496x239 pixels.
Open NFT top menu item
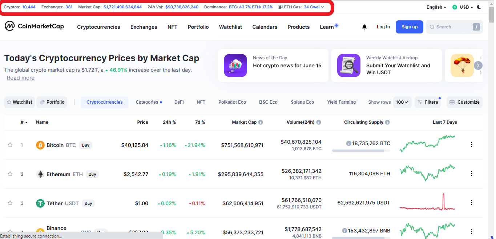point(173,27)
